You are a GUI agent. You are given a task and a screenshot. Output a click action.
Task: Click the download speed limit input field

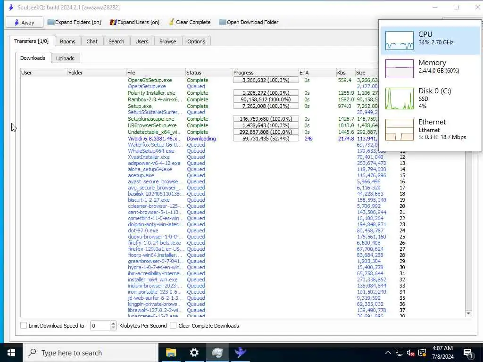(100, 326)
